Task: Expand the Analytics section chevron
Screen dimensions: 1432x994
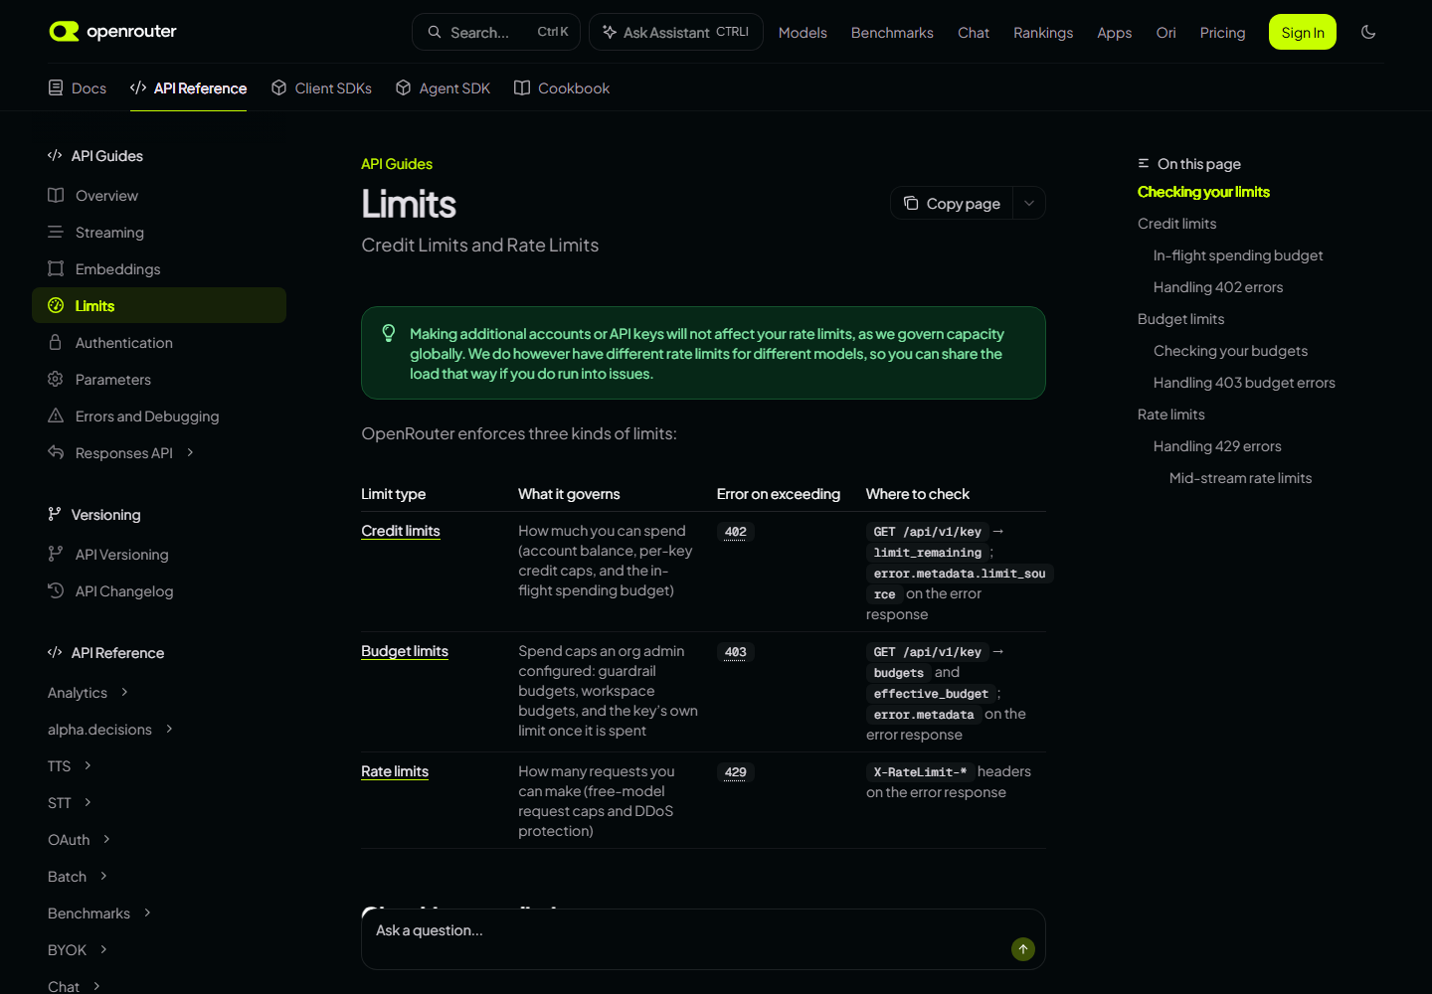Action: (124, 692)
